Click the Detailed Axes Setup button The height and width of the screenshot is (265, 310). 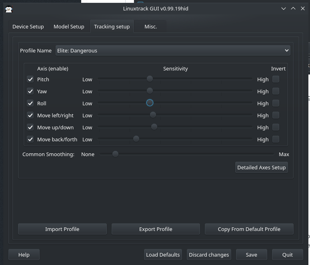[x=261, y=167]
